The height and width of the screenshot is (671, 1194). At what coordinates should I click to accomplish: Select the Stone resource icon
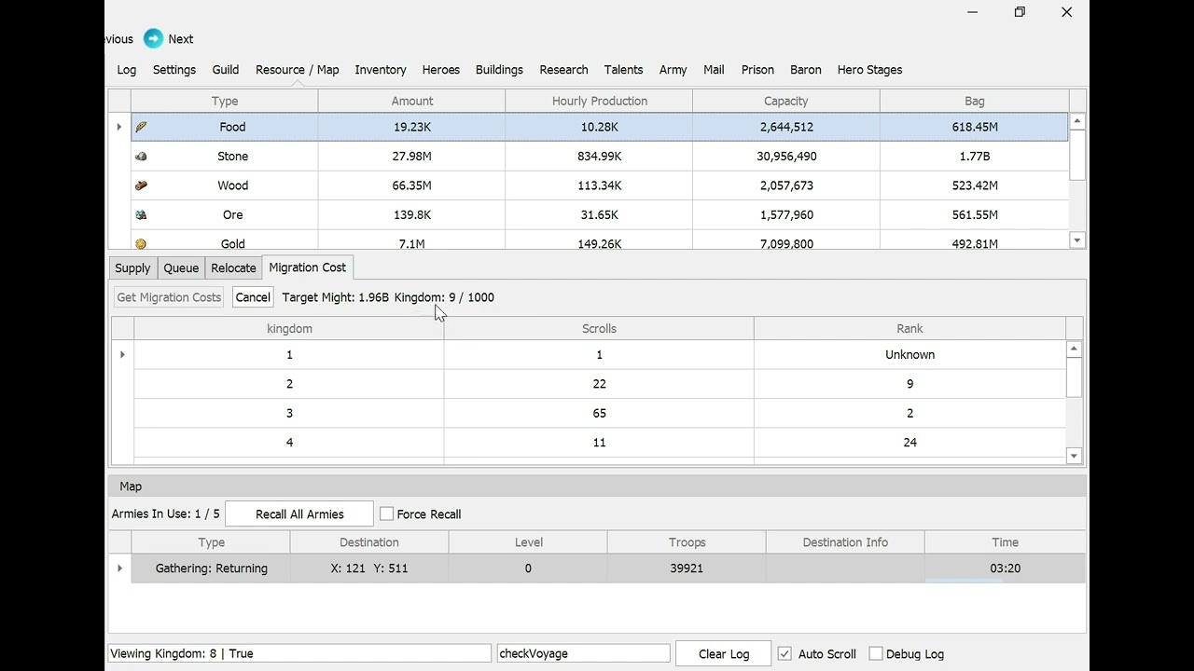click(141, 156)
